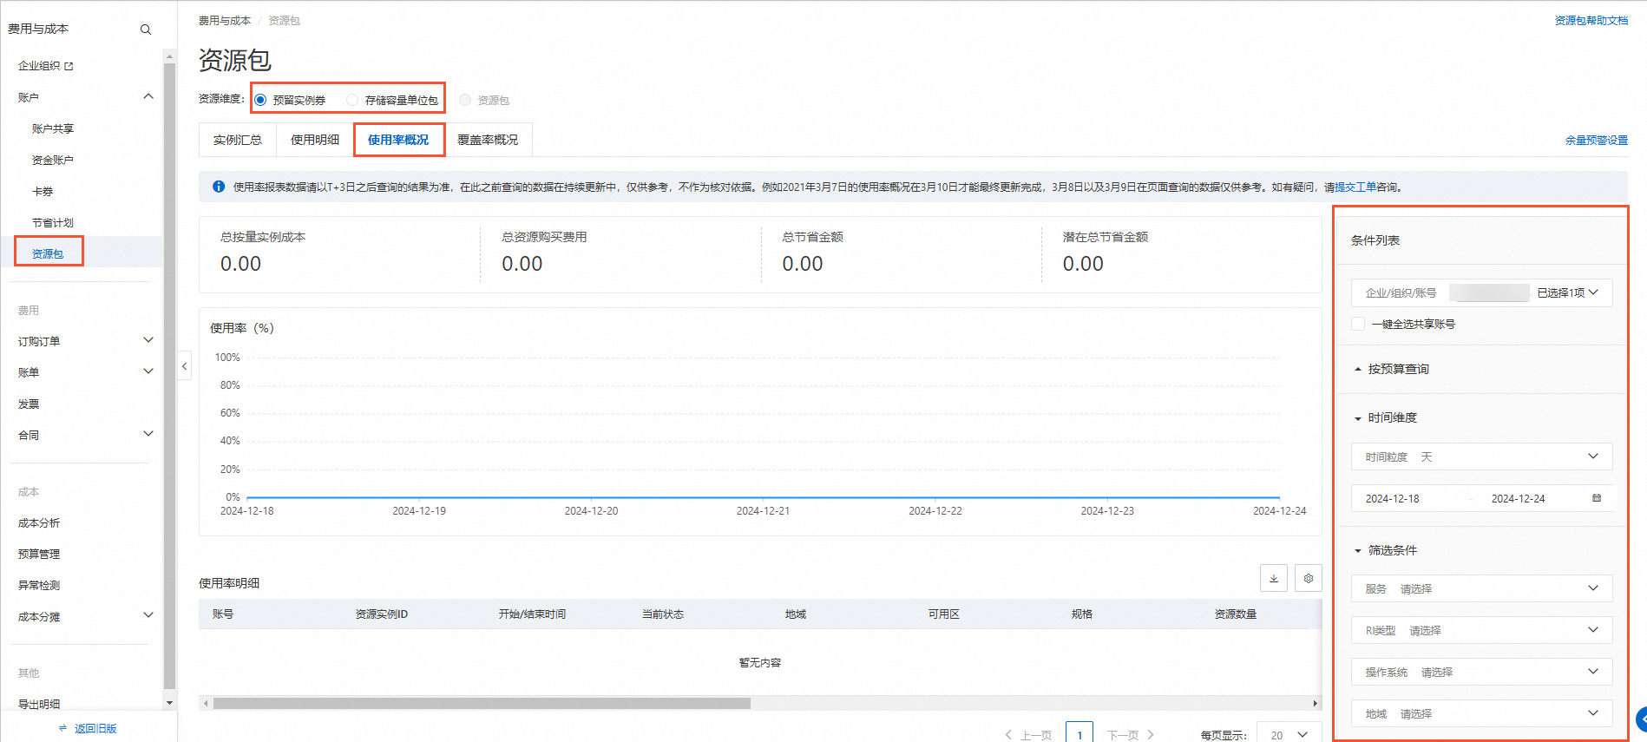
Task: Open 资金账户 in the sidebar
Action: [x=53, y=160]
